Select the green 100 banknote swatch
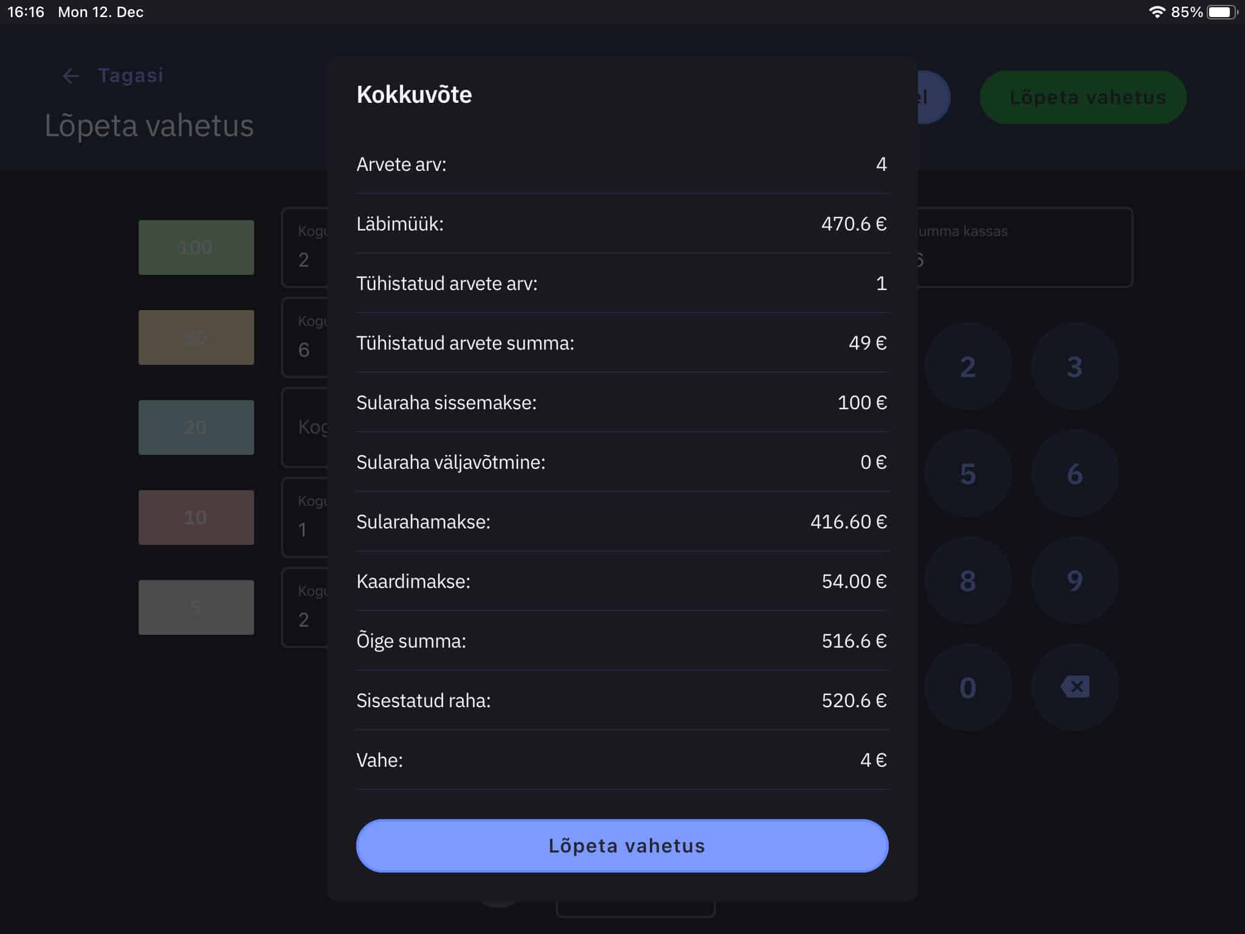The height and width of the screenshot is (934, 1245). click(196, 247)
